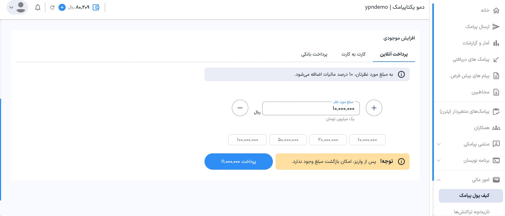Screen dimensions: 505x216
Task: Select the 50,000,000 preset amount
Action: (288, 140)
